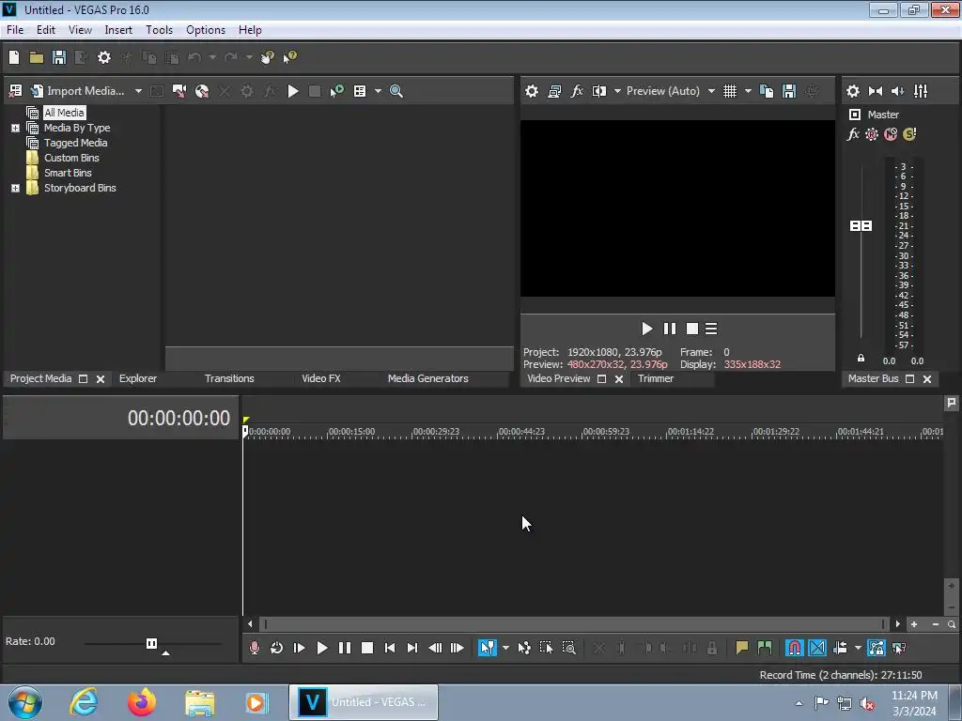Open Tools menu

point(159,30)
